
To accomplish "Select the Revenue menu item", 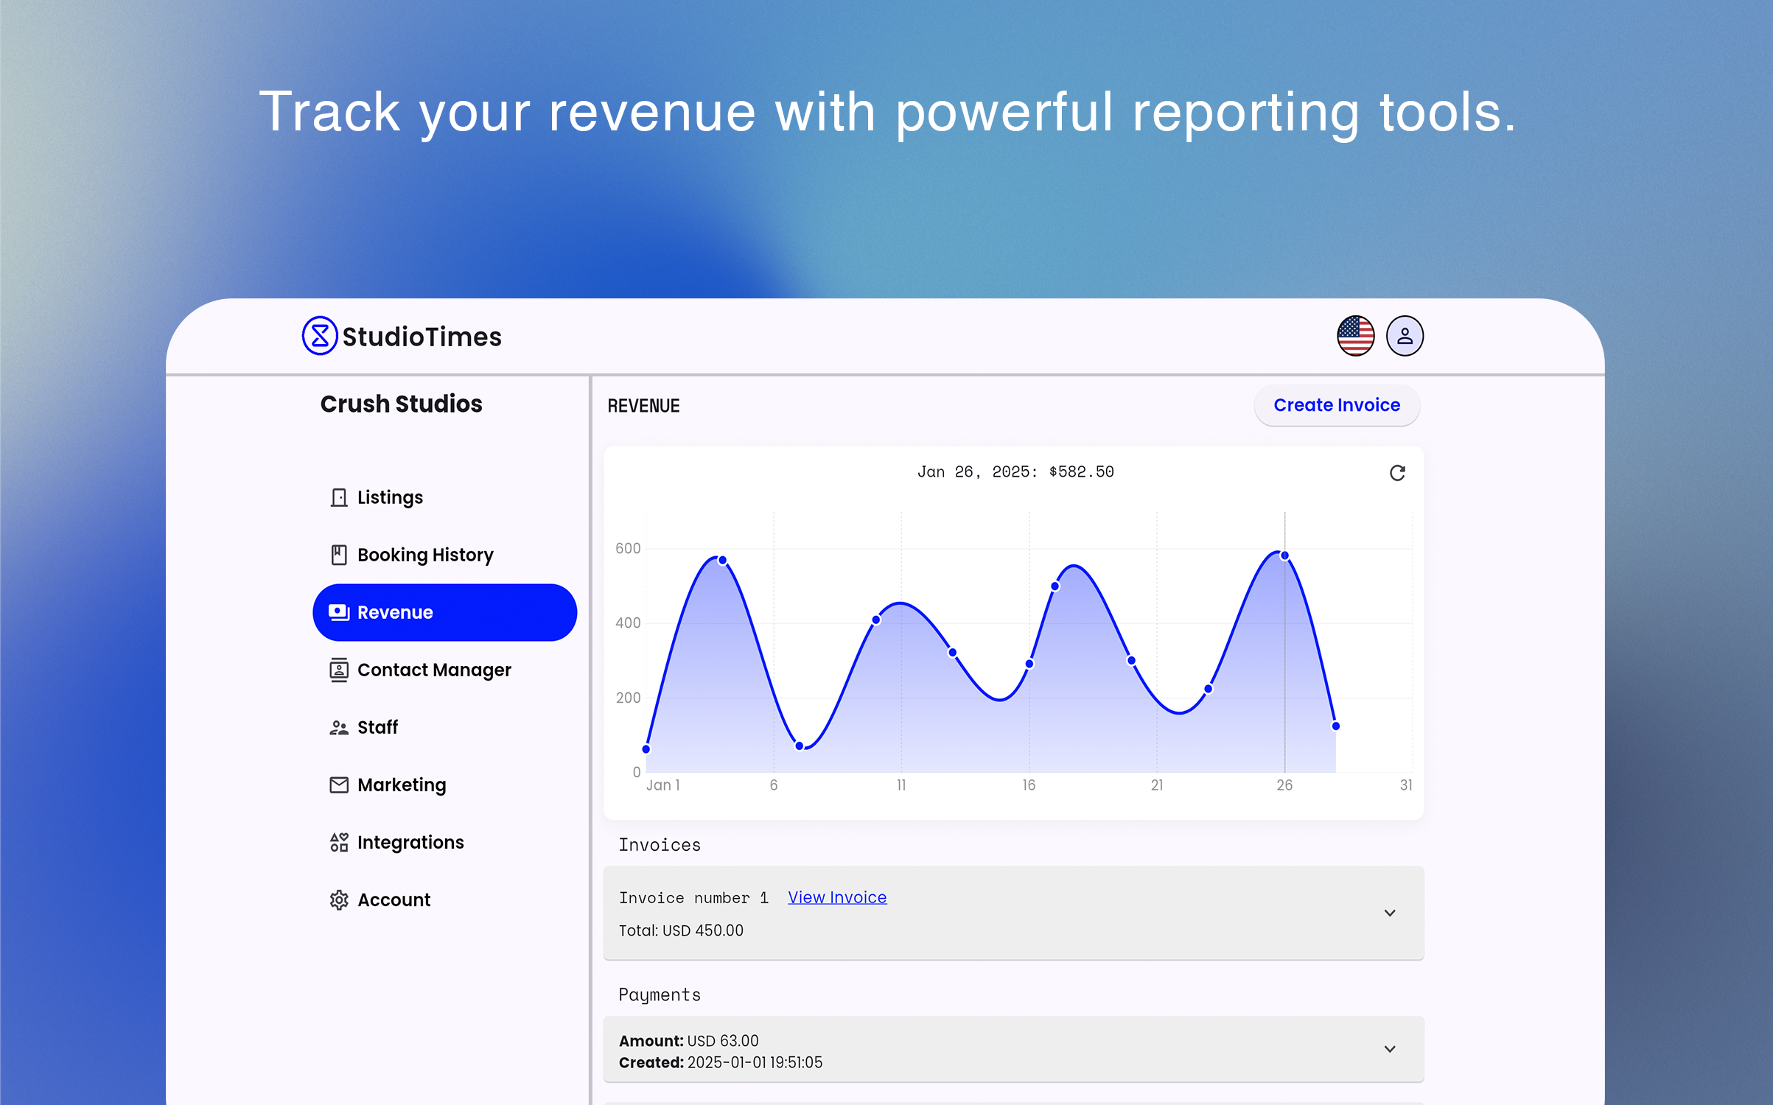I will coord(444,612).
